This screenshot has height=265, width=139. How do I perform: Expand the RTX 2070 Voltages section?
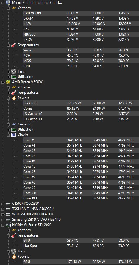point(8,230)
